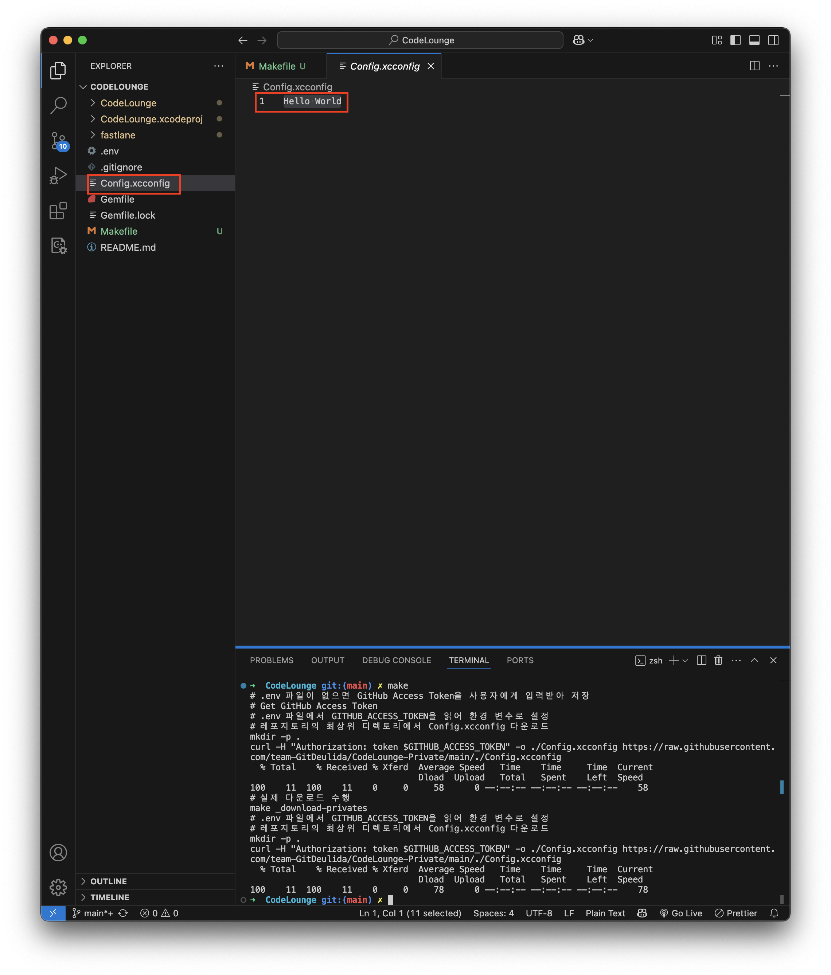Start the Go Live server

click(681, 913)
